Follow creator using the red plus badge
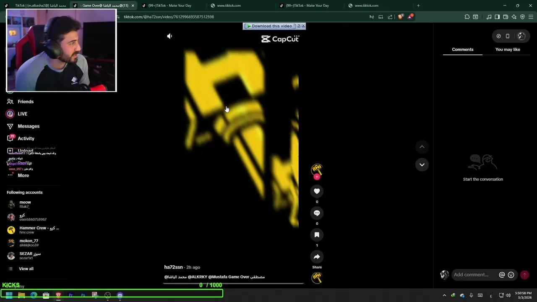Viewport: 537px width, 302px height. pos(317,177)
